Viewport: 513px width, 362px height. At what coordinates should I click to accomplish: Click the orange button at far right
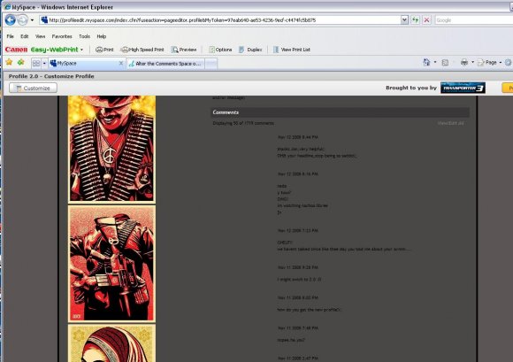point(508,88)
